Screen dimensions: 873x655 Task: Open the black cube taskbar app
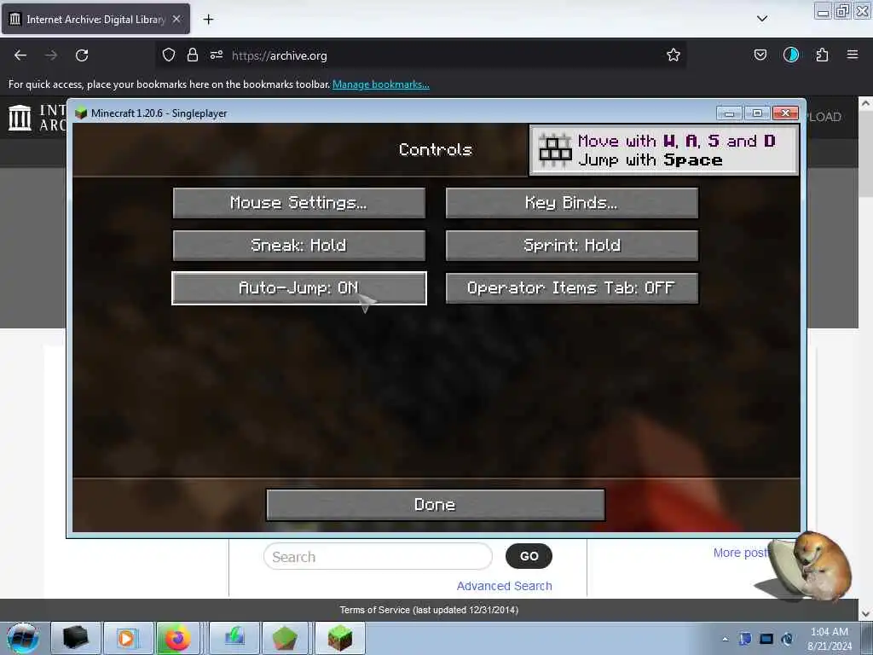pyautogui.click(x=76, y=638)
